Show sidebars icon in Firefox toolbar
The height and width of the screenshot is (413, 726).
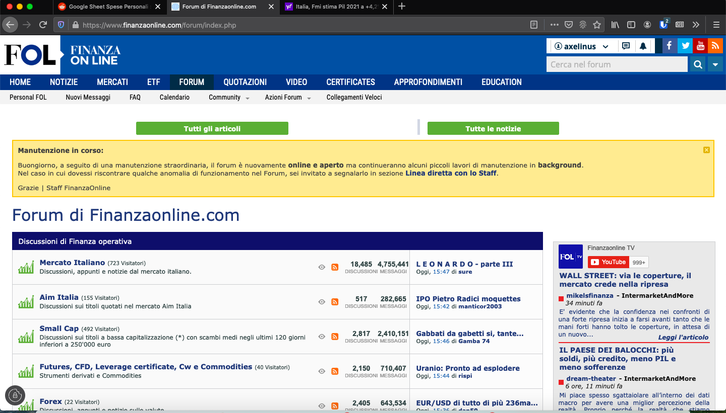631,24
